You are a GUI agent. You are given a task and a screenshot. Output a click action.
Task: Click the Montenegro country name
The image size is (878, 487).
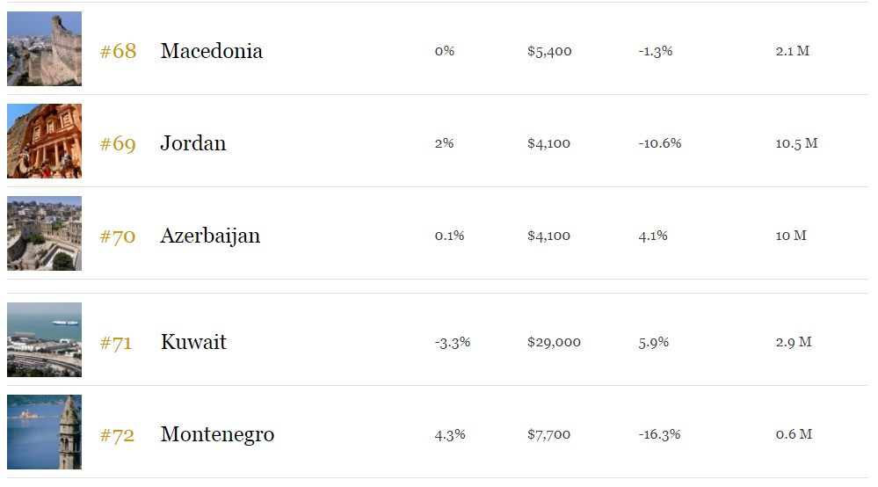pyautogui.click(x=217, y=434)
